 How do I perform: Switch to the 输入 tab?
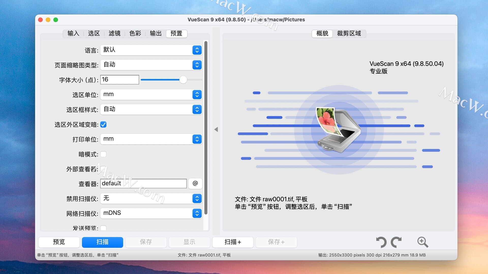coord(73,33)
